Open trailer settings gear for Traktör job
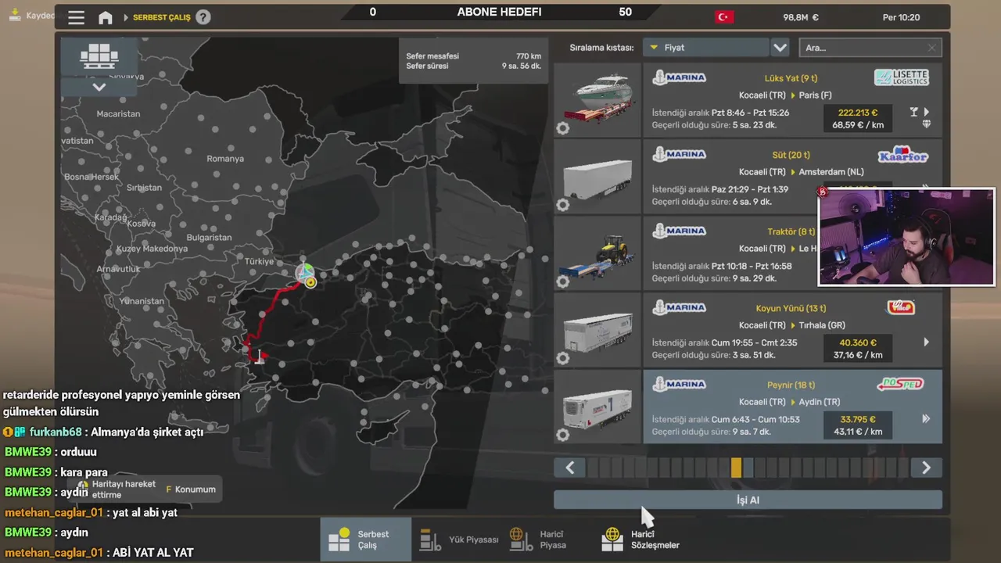 (x=562, y=281)
